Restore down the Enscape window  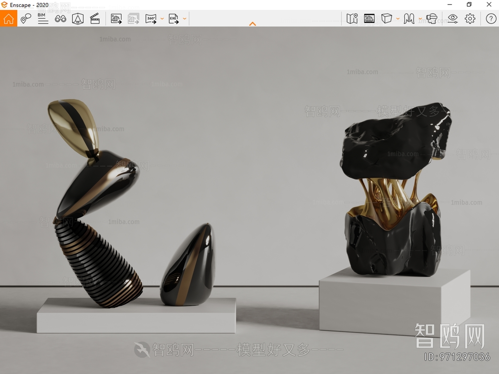tap(469, 5)
